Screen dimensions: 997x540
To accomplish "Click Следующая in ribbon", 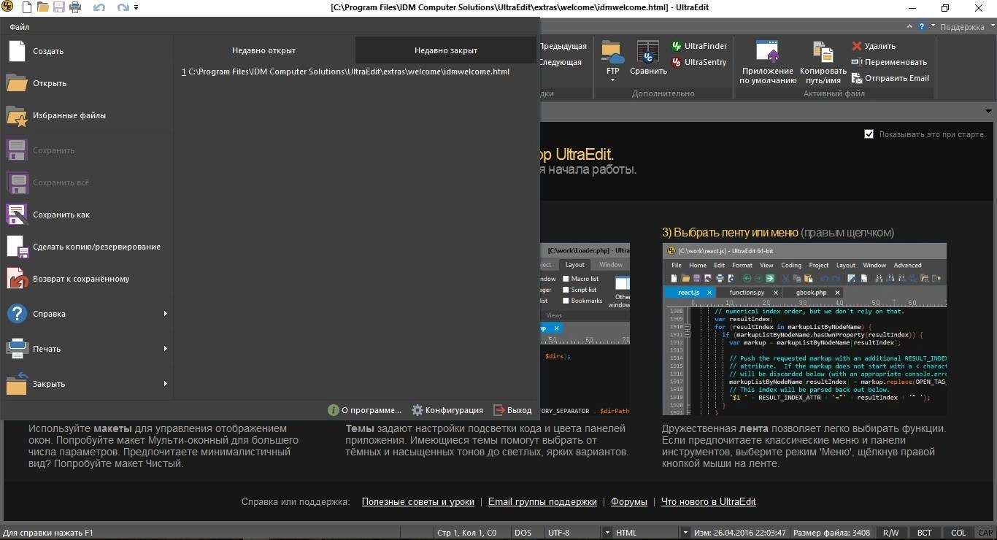I will click(x=560, y=62).
